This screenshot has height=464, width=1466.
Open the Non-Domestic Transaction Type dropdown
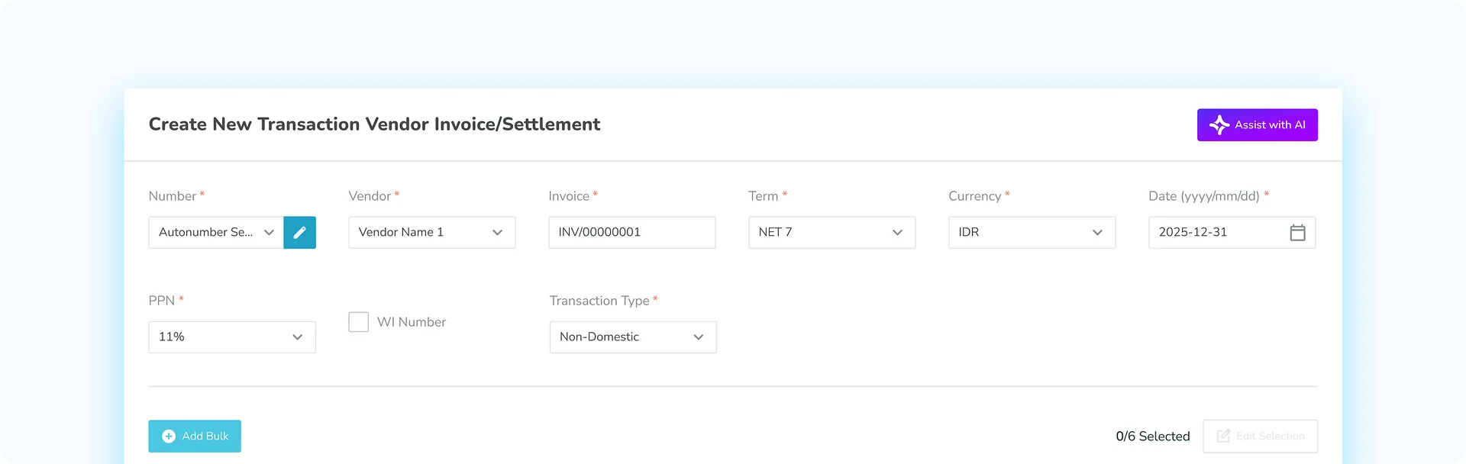[633, 337]
